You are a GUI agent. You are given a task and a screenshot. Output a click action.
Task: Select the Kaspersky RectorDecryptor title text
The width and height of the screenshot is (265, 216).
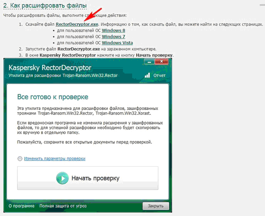click(50, 68)
